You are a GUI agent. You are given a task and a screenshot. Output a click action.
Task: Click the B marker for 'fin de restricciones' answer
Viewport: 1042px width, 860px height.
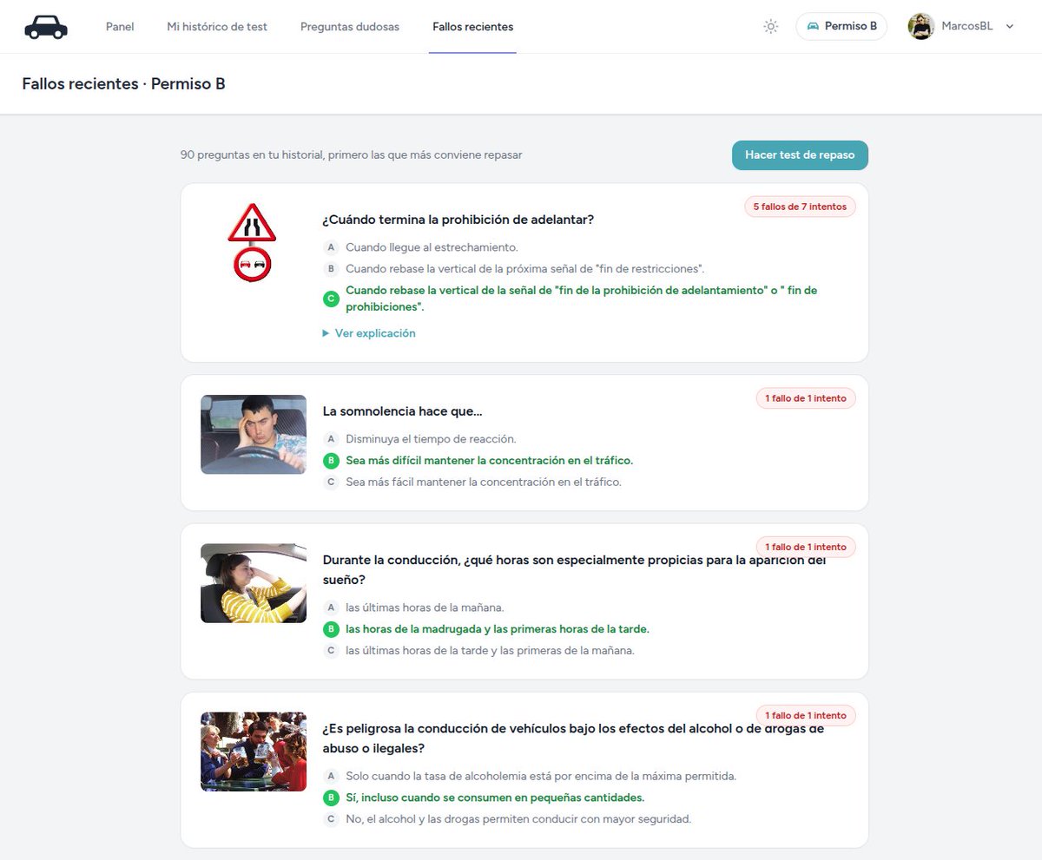(331, 269)
